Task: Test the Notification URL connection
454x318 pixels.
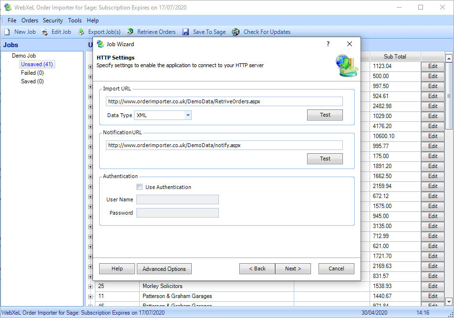Action: point(325,159)
